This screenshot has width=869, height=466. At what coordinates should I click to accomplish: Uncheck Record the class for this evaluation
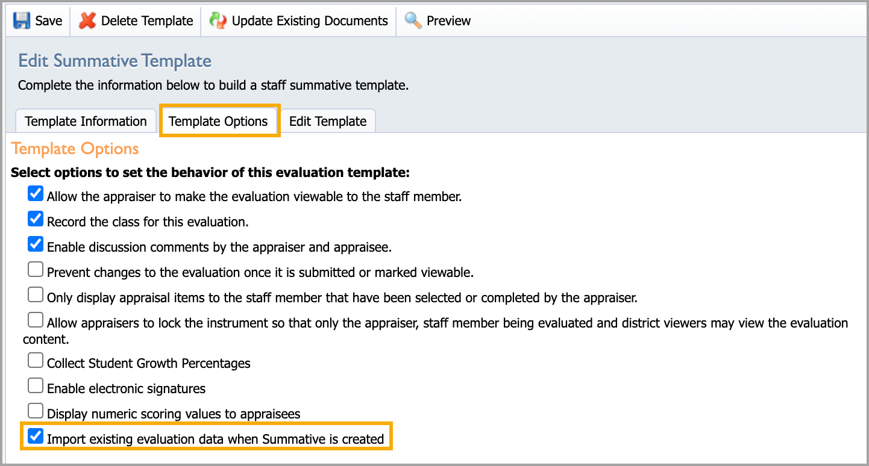point(36,219)
